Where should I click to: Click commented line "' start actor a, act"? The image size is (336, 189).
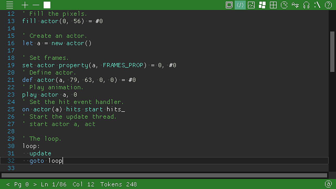59,124
